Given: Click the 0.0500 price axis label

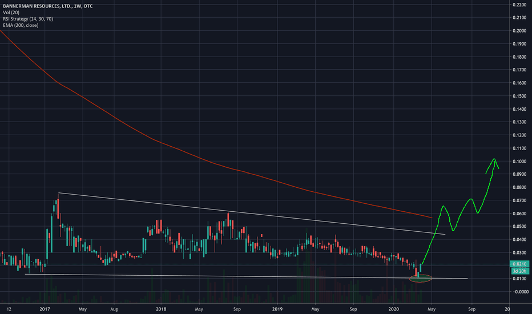Looking at the screenshot, I should (519, 227).
